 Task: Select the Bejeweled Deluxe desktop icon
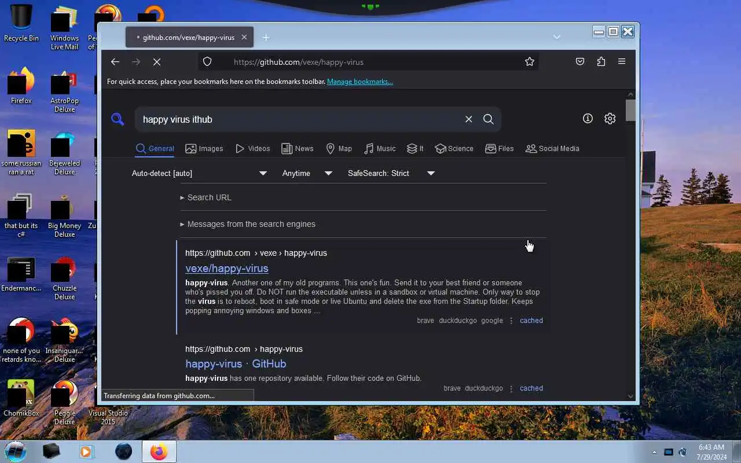click(x=64, y=152)
